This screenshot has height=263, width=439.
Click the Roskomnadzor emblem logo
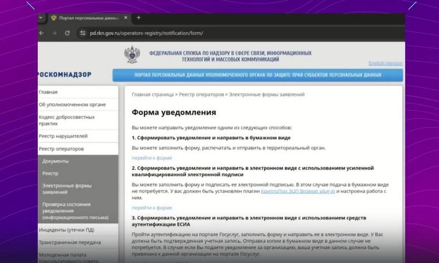coord(132,54)
